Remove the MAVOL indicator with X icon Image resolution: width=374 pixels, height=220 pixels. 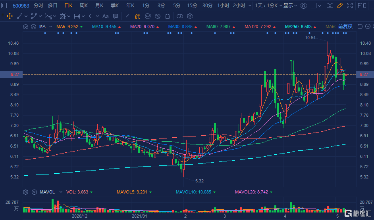point(33,192)
